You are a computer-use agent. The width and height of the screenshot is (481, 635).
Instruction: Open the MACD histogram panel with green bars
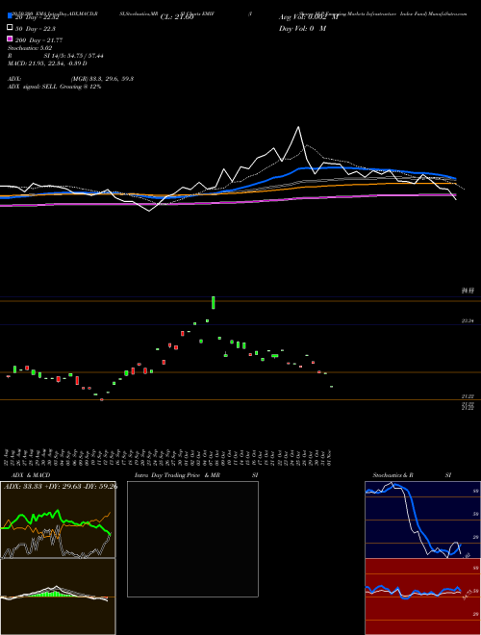(58, 597)
